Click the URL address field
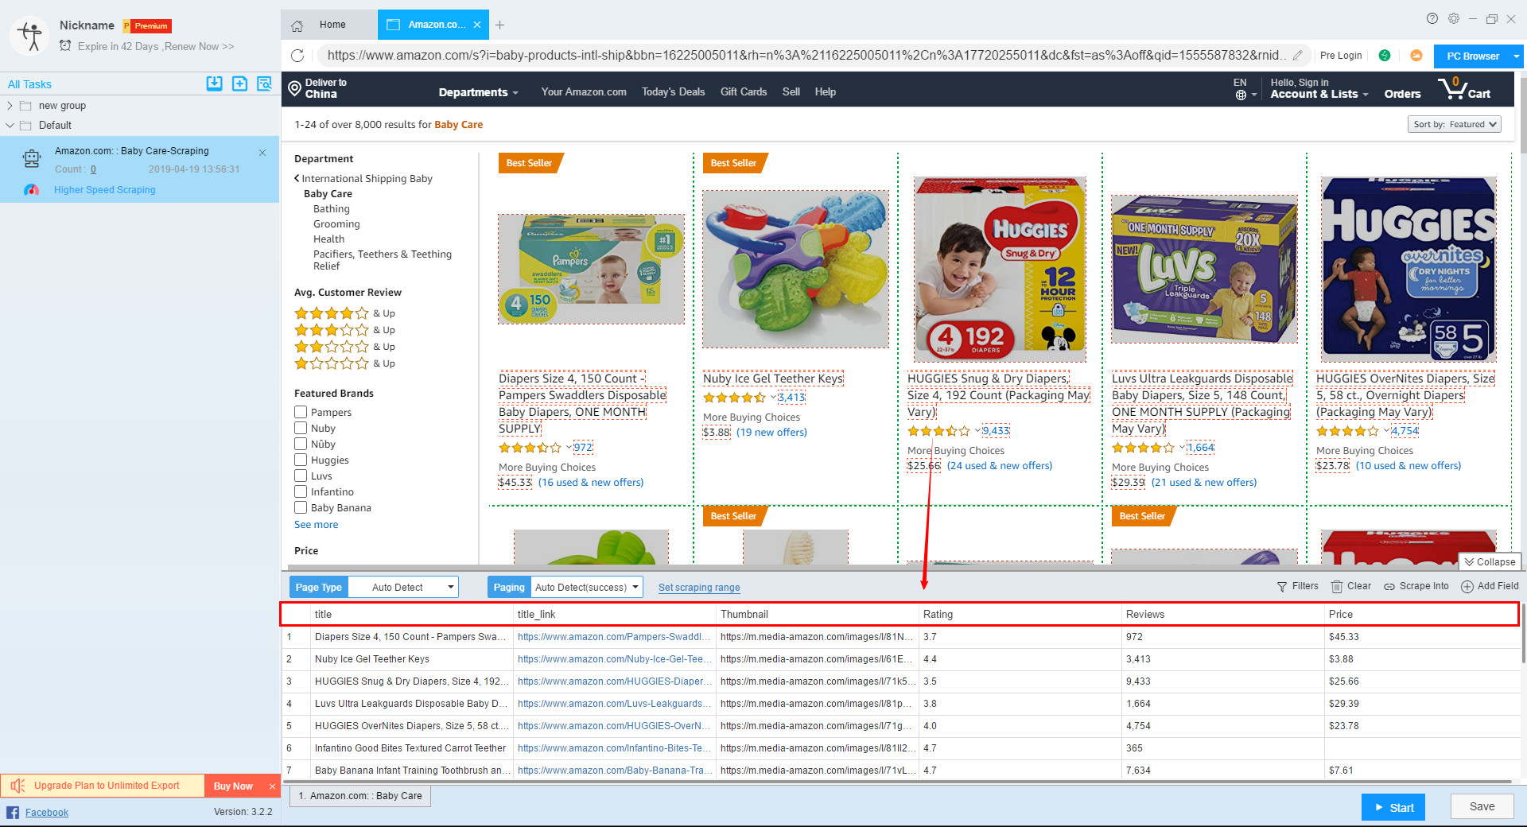 [x=803, y=56]
